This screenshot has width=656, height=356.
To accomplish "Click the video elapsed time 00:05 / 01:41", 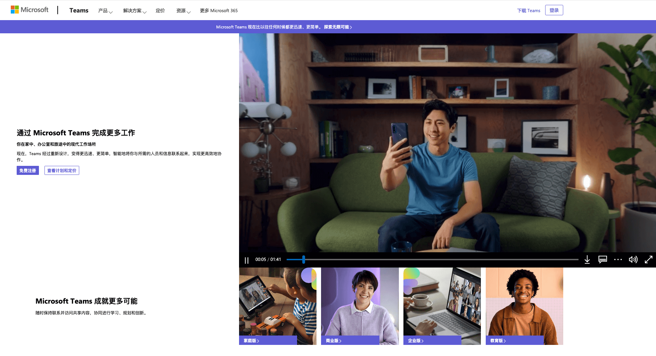I will pyautogui.click(x=268, y=260).
